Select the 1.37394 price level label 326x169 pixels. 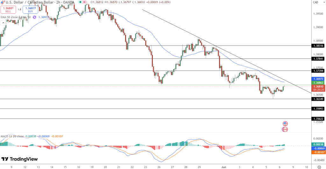pos(318,71)
